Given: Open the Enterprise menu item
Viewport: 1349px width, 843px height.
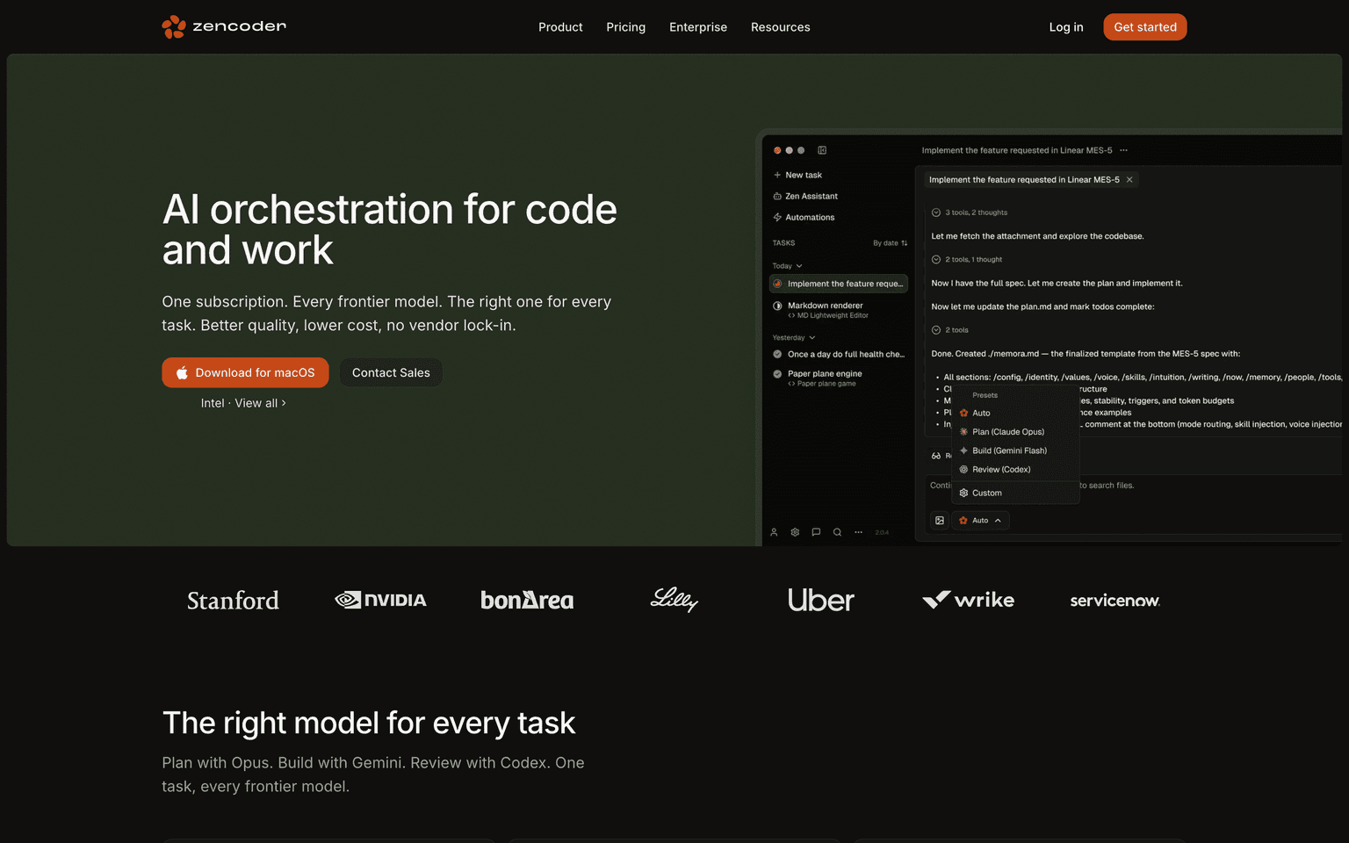Looking at the screenshot, I should coord(698,27).
